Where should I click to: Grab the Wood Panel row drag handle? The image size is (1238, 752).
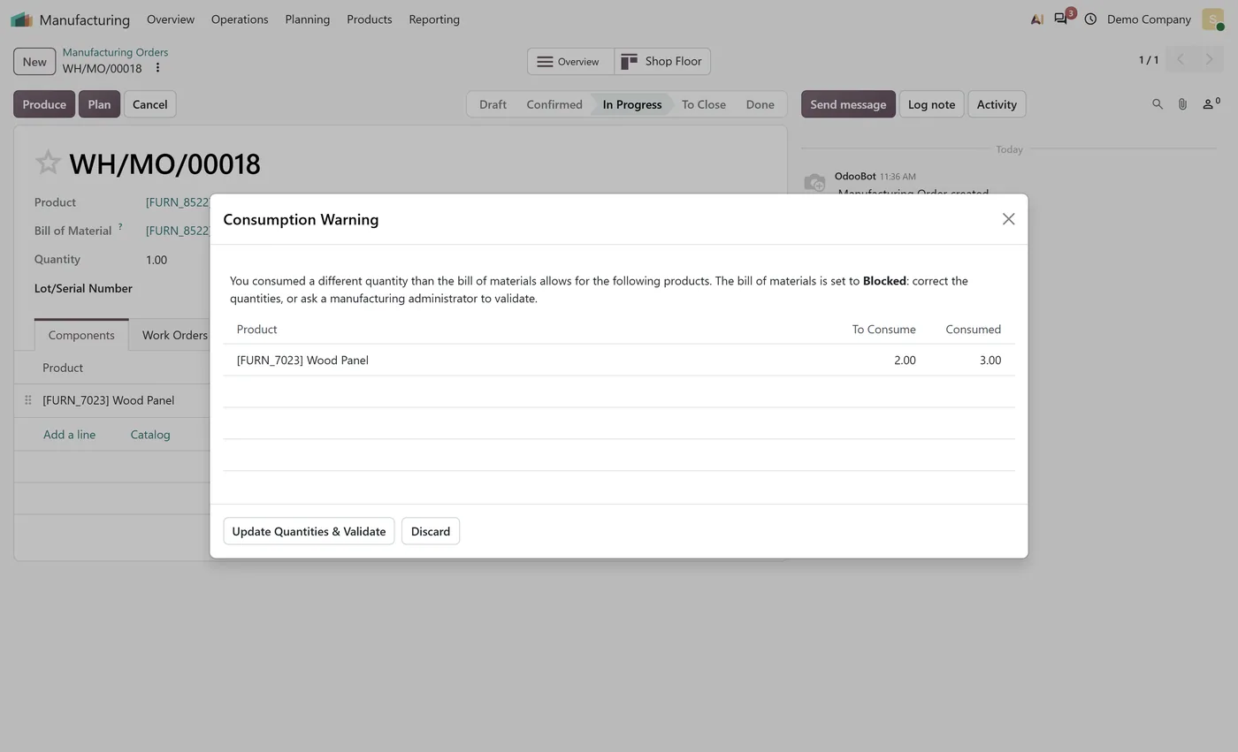point(27,400)
